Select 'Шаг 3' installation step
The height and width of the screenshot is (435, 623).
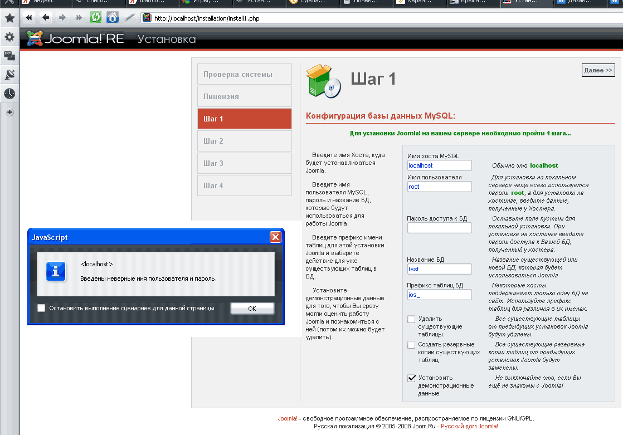245,163
